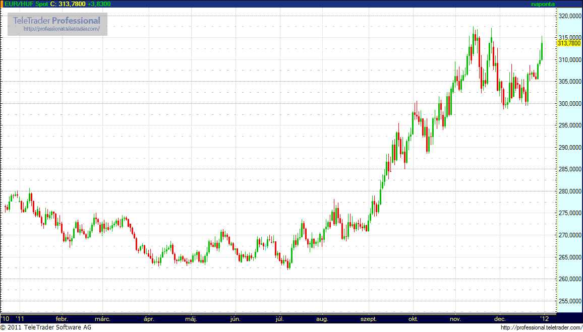Viewport: 583px width, 332px height.
Task: Click the nov. month label
Action: (x=455, y=319)
